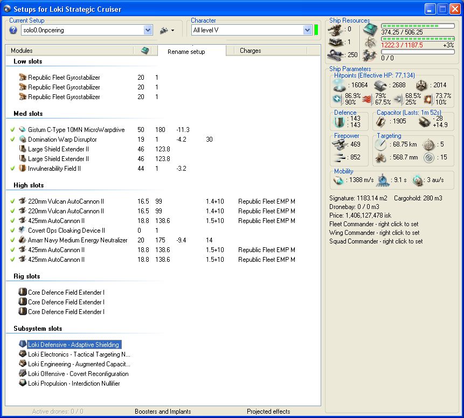Viewport: 464px width, 418px height.
Task: Toggle Covert Ops Cloaking Device II checkmark
Action: pos(12,230)
